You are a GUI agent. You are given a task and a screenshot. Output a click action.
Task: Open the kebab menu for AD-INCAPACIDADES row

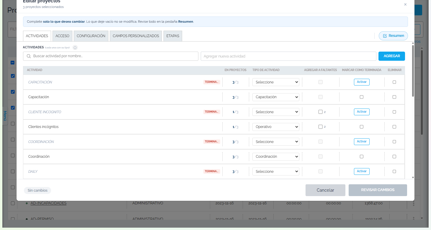tap(413, 203)
